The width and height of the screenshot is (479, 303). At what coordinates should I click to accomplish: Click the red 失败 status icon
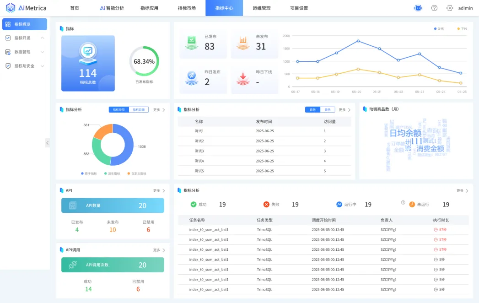pos(267,205)
